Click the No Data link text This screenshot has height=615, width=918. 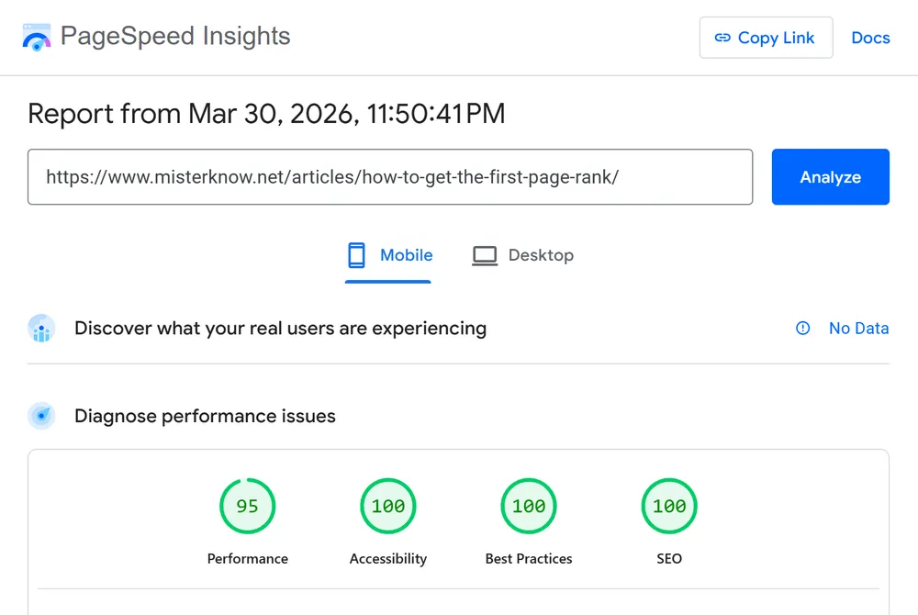coord(858,329)
